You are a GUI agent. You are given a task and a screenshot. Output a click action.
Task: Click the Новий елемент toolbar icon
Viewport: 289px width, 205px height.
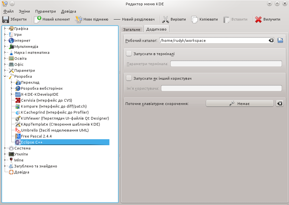(38, 19)
